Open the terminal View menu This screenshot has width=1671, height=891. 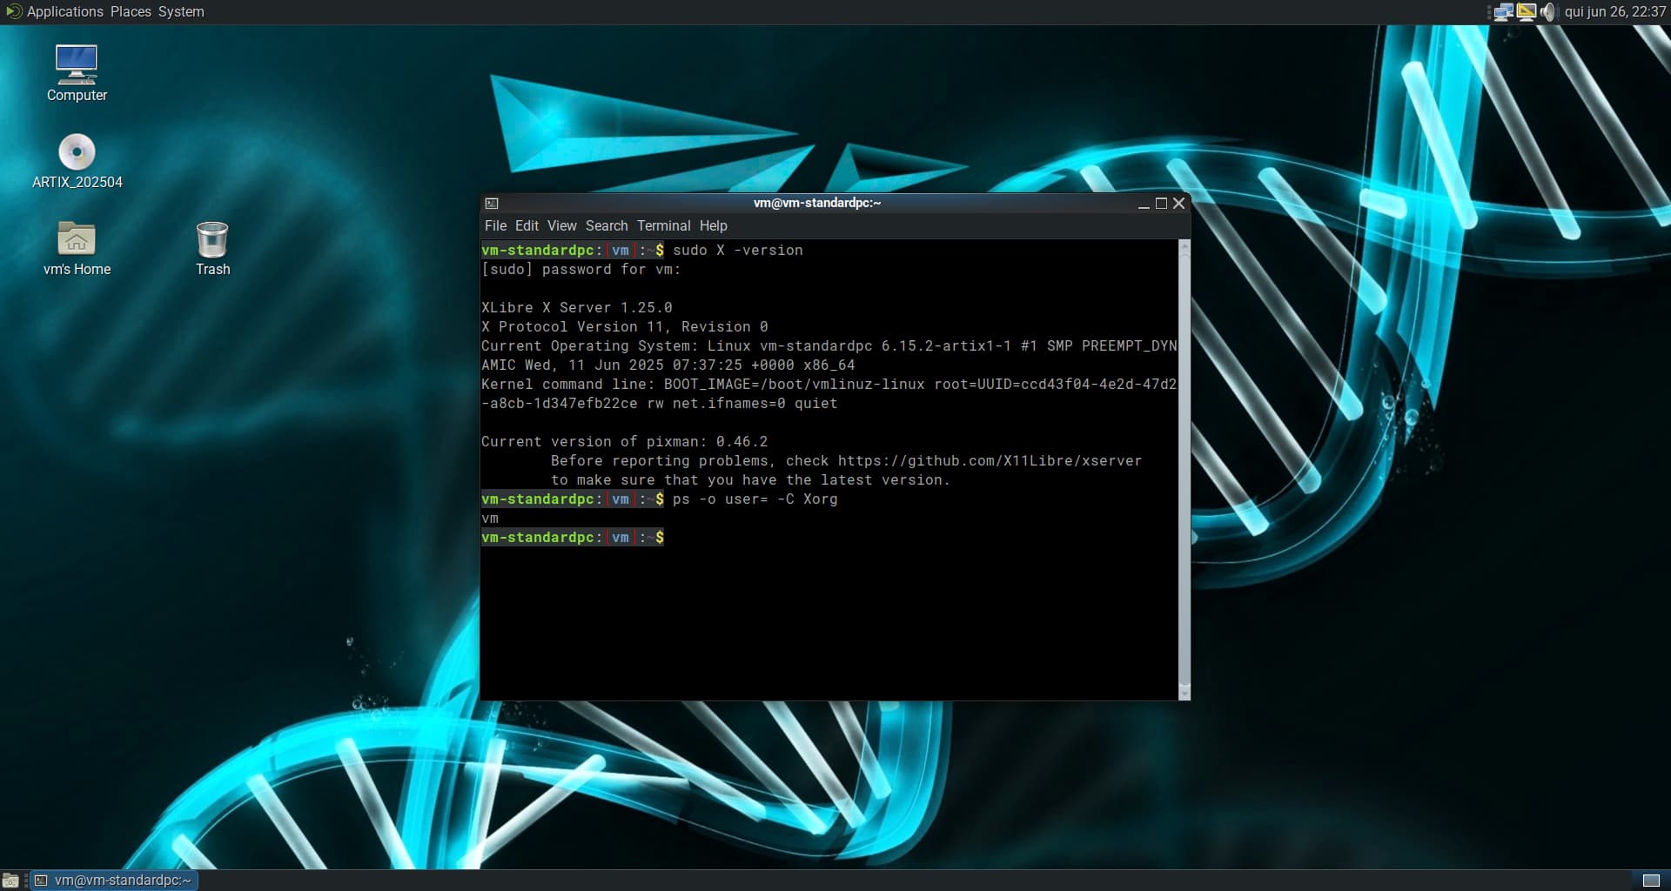click(x=561, y=225)
